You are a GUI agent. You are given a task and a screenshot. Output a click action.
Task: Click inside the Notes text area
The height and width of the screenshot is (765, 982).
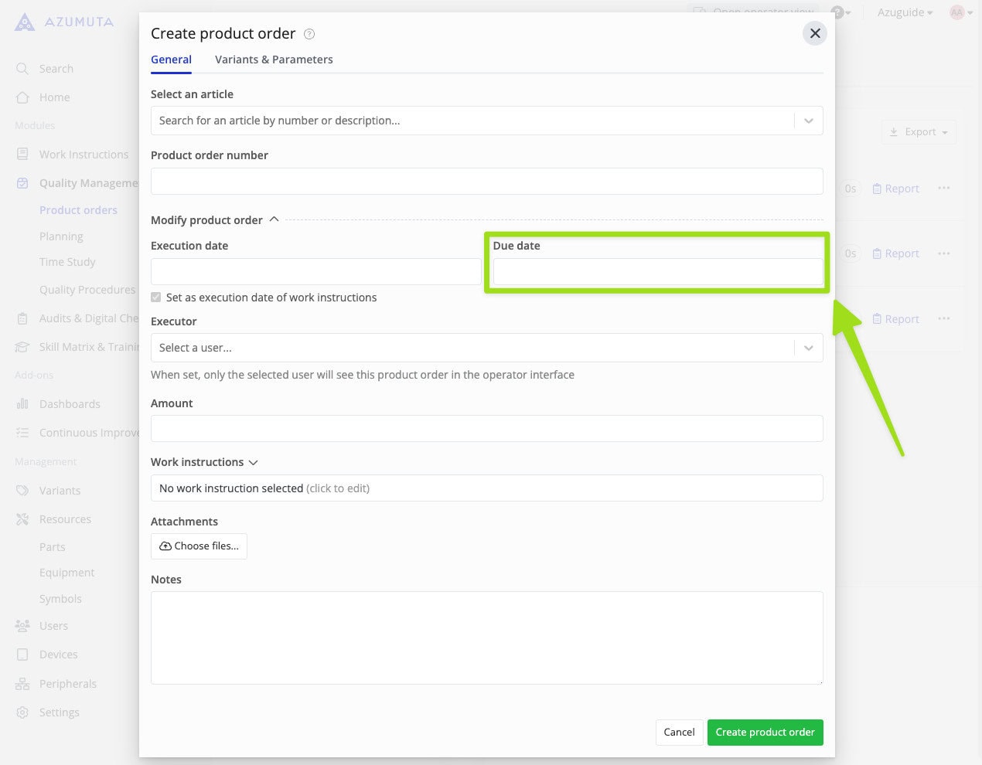coord(487,637)
